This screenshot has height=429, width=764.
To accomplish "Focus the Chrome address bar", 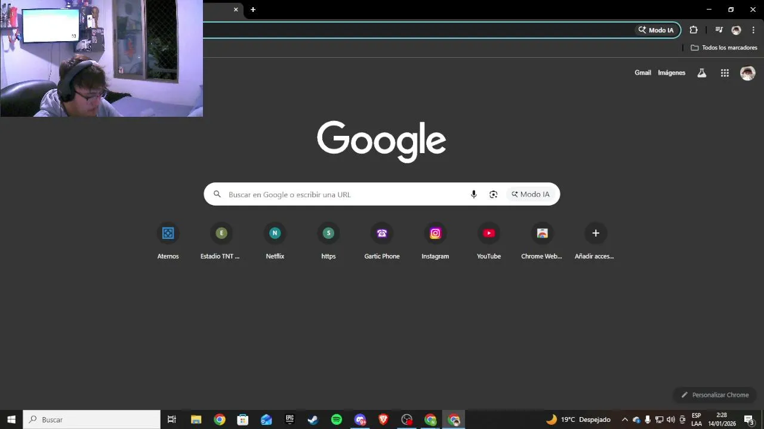I will pos(418,30).
